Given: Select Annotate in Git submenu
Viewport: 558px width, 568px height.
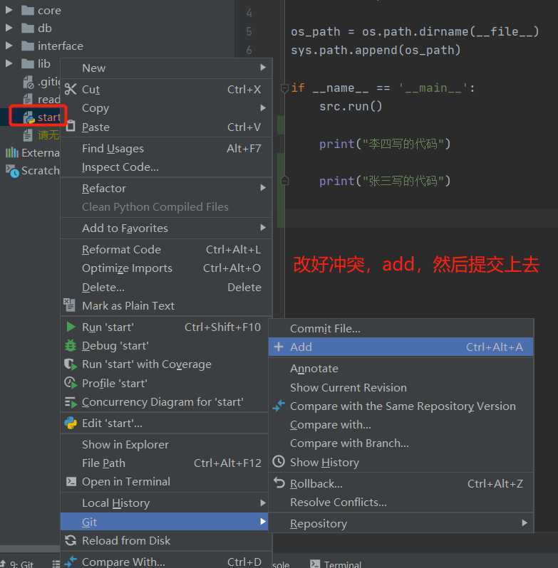Looking at the screenshot, I should 401,369.
